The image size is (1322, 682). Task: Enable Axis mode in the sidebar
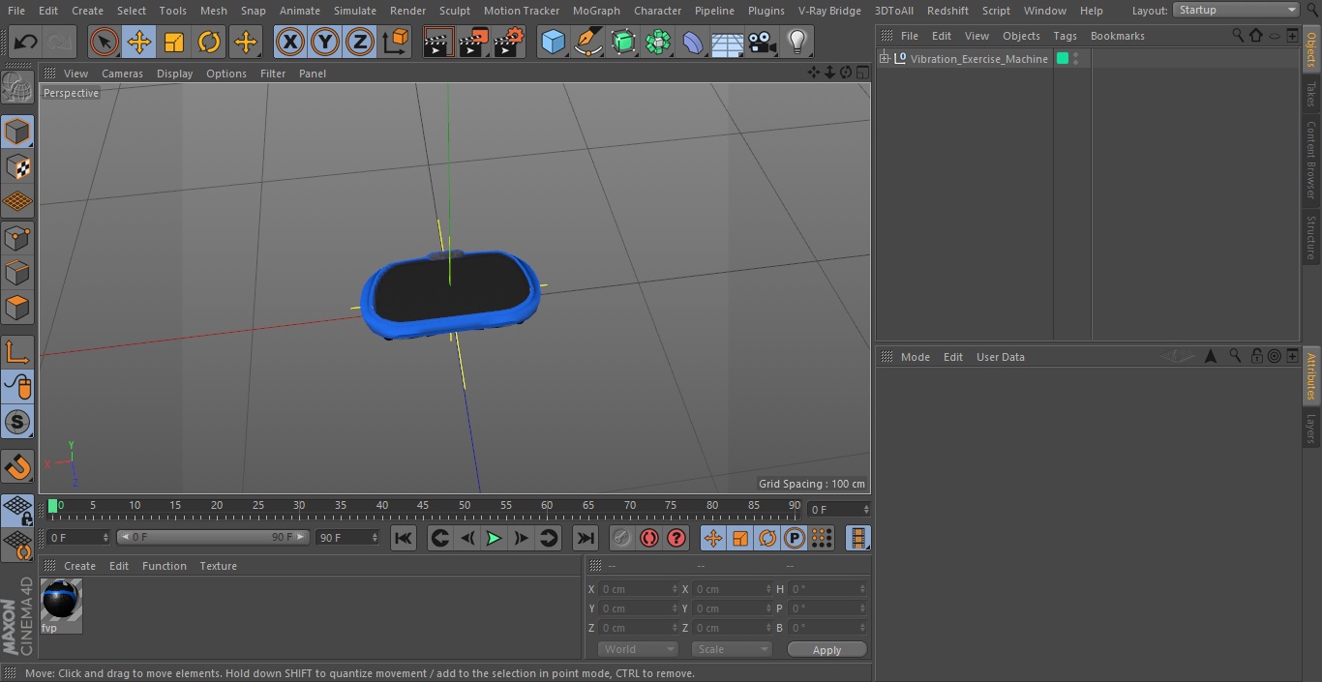[17, 351]
